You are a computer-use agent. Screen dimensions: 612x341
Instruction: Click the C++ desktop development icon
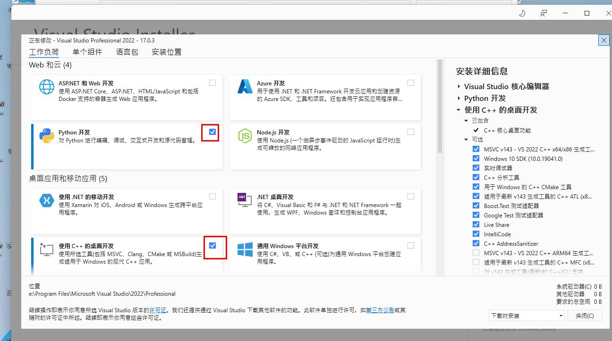tap(47, 250)
